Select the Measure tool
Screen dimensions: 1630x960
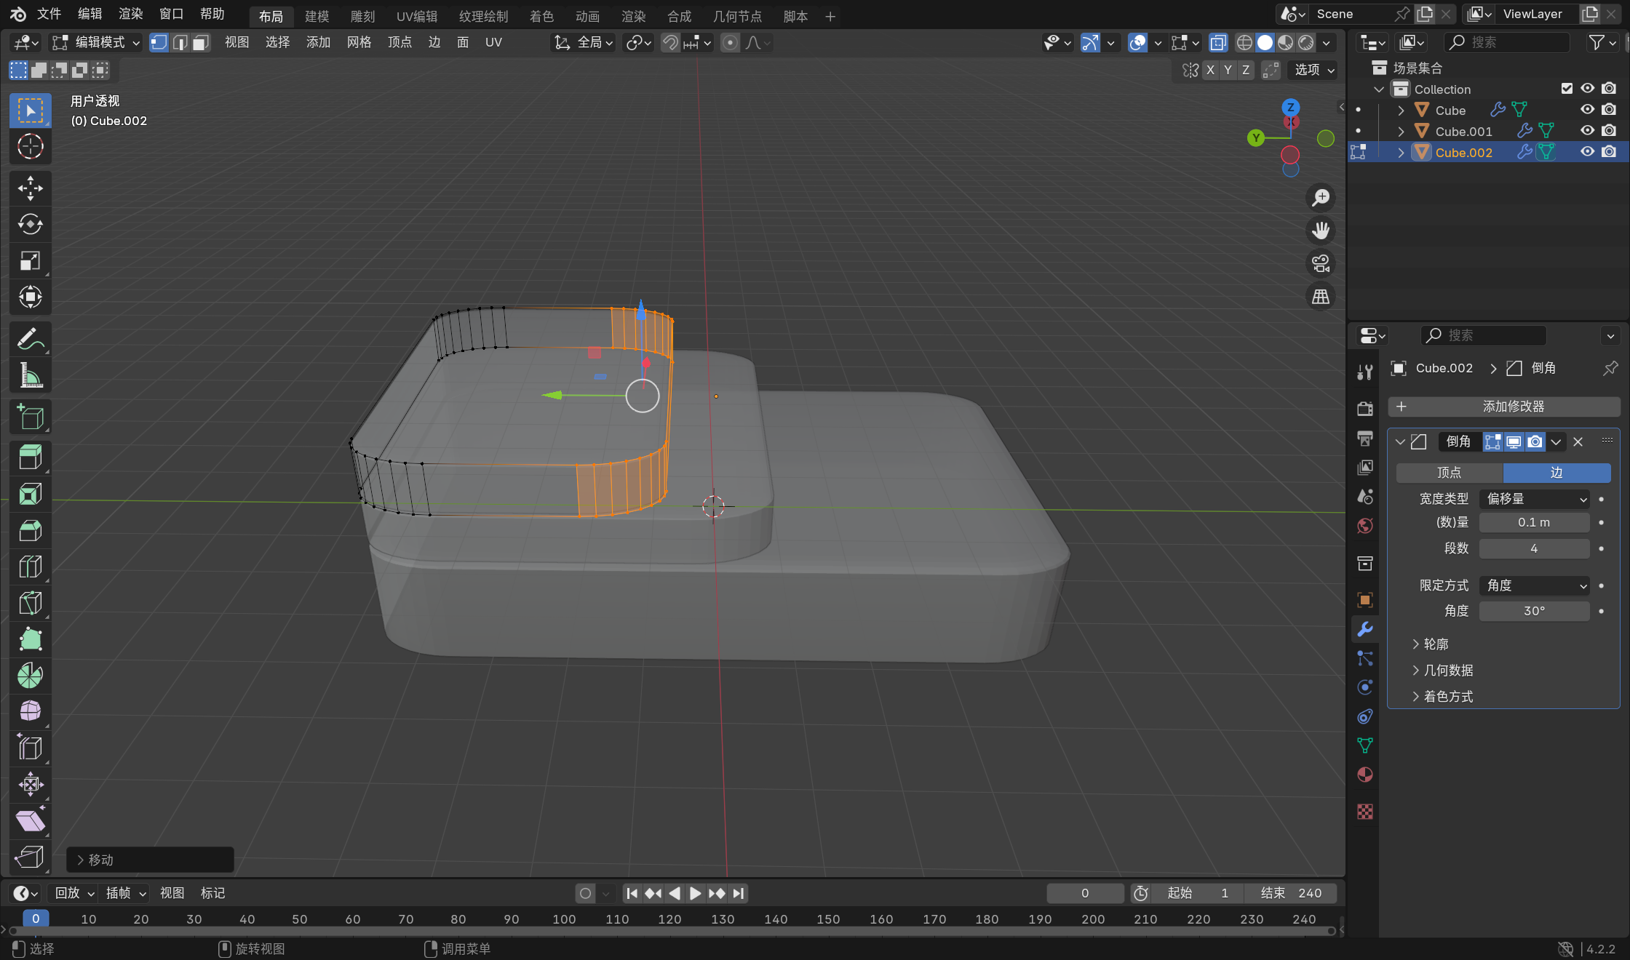(30, 375)
